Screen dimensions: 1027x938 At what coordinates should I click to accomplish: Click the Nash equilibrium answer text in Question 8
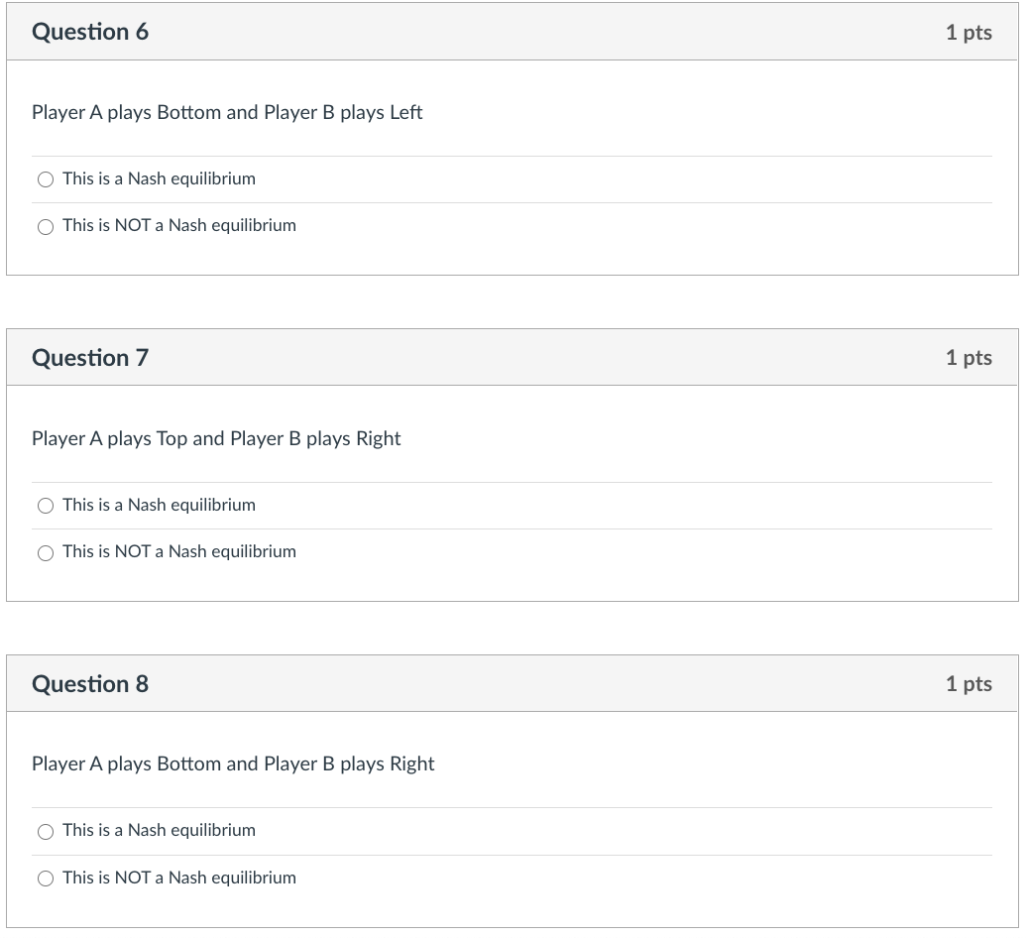coord(159,830)
